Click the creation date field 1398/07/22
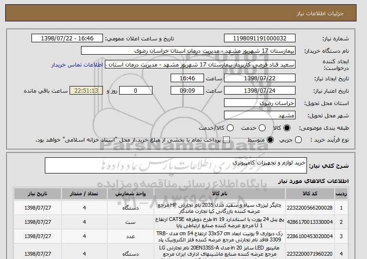 (x=260, y=78)
